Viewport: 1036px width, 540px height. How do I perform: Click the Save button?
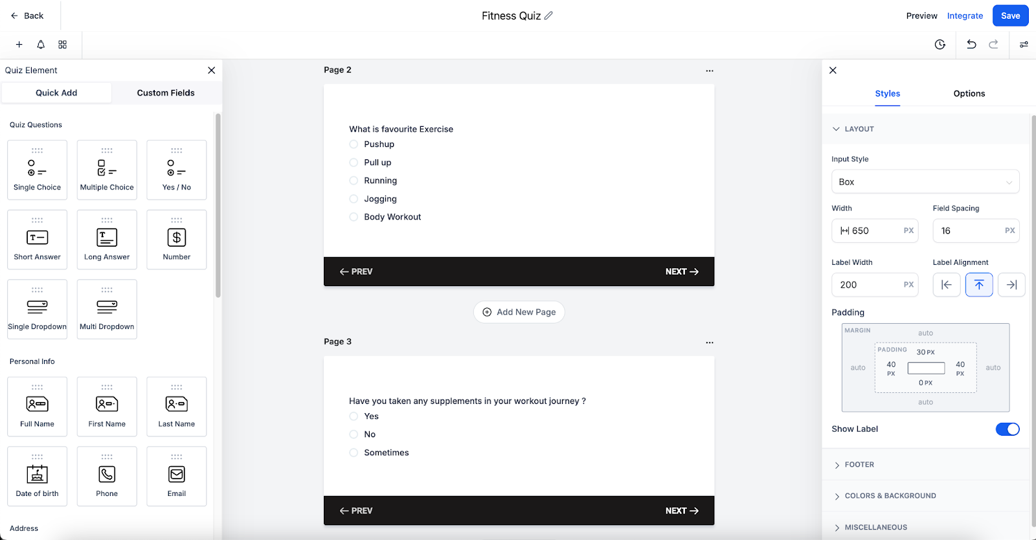[1010, 16]
